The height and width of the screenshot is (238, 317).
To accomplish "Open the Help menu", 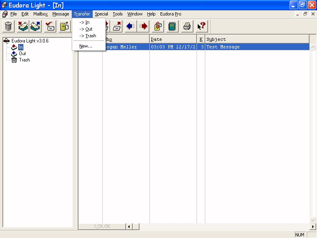I will (151, 14).
